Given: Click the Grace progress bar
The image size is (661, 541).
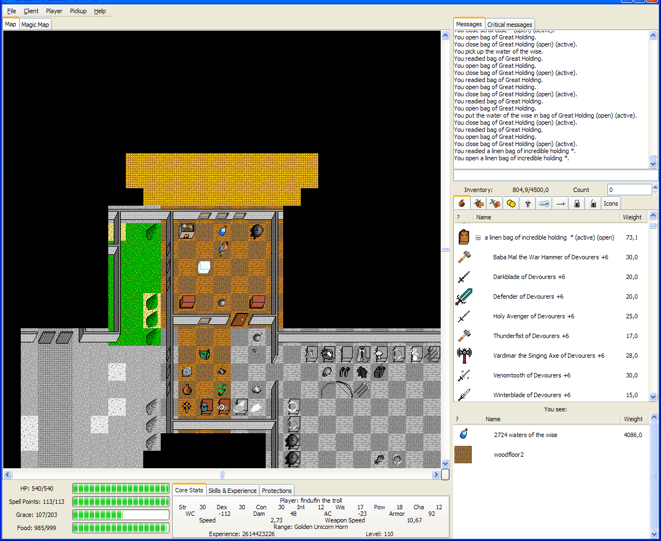Looking at the screenshot, I should (x=121, y=515).
